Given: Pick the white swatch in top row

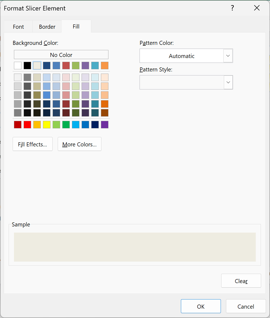Looking at the screenshot, I should 18,66.
